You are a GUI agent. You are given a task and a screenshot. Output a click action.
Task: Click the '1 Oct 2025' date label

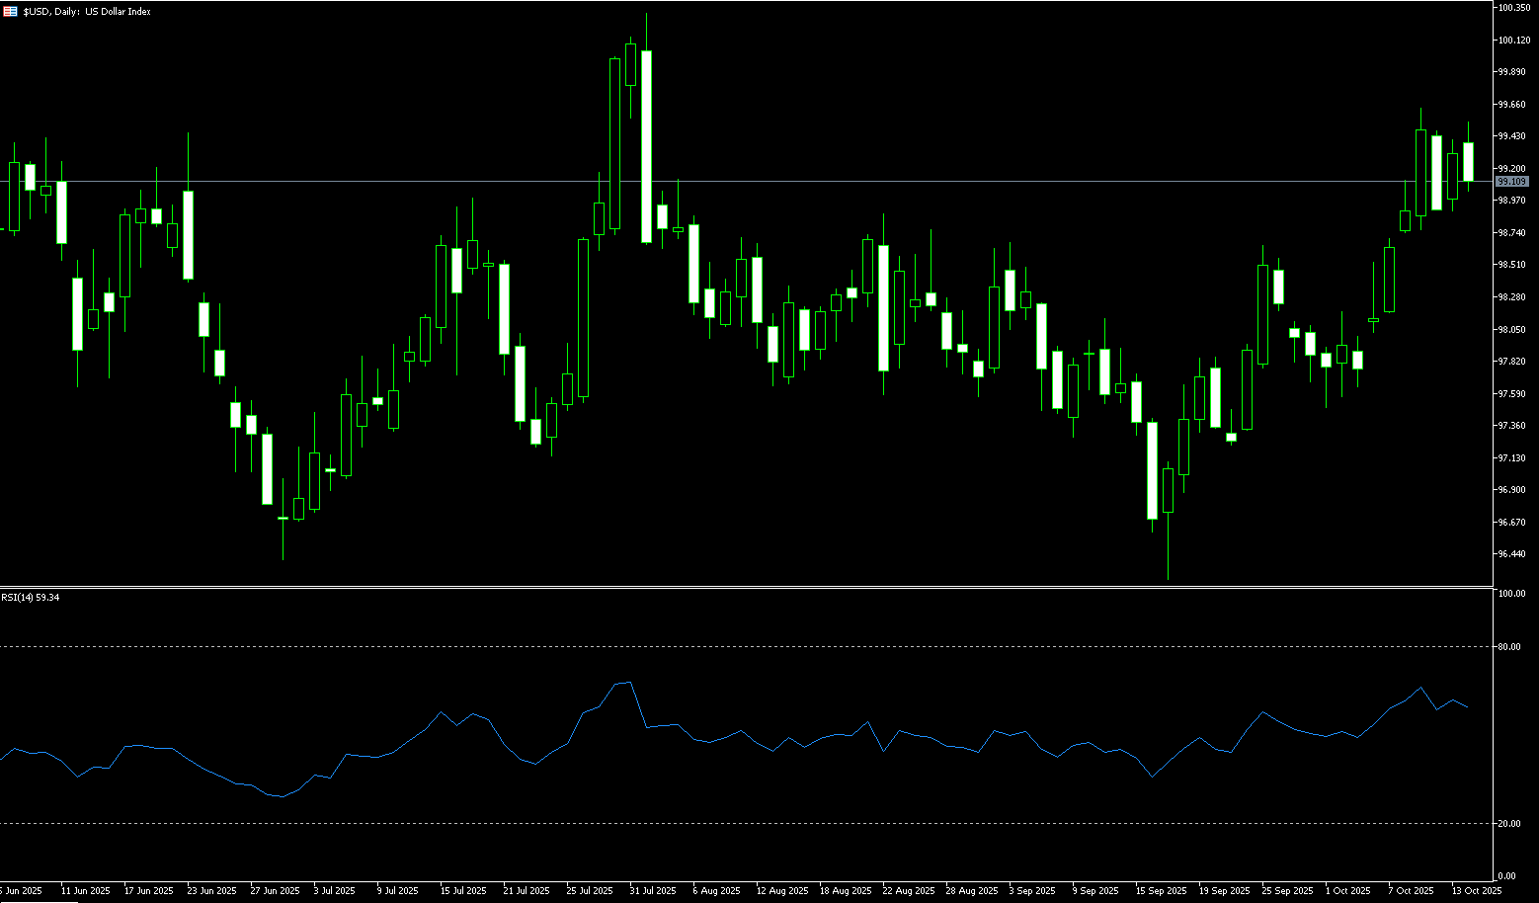click(1348, 891)
